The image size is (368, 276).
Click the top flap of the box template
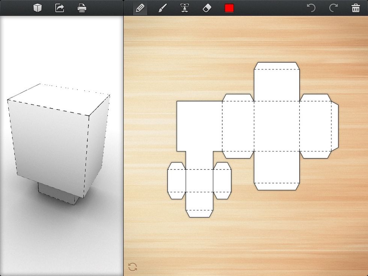(x=277, y=79)
